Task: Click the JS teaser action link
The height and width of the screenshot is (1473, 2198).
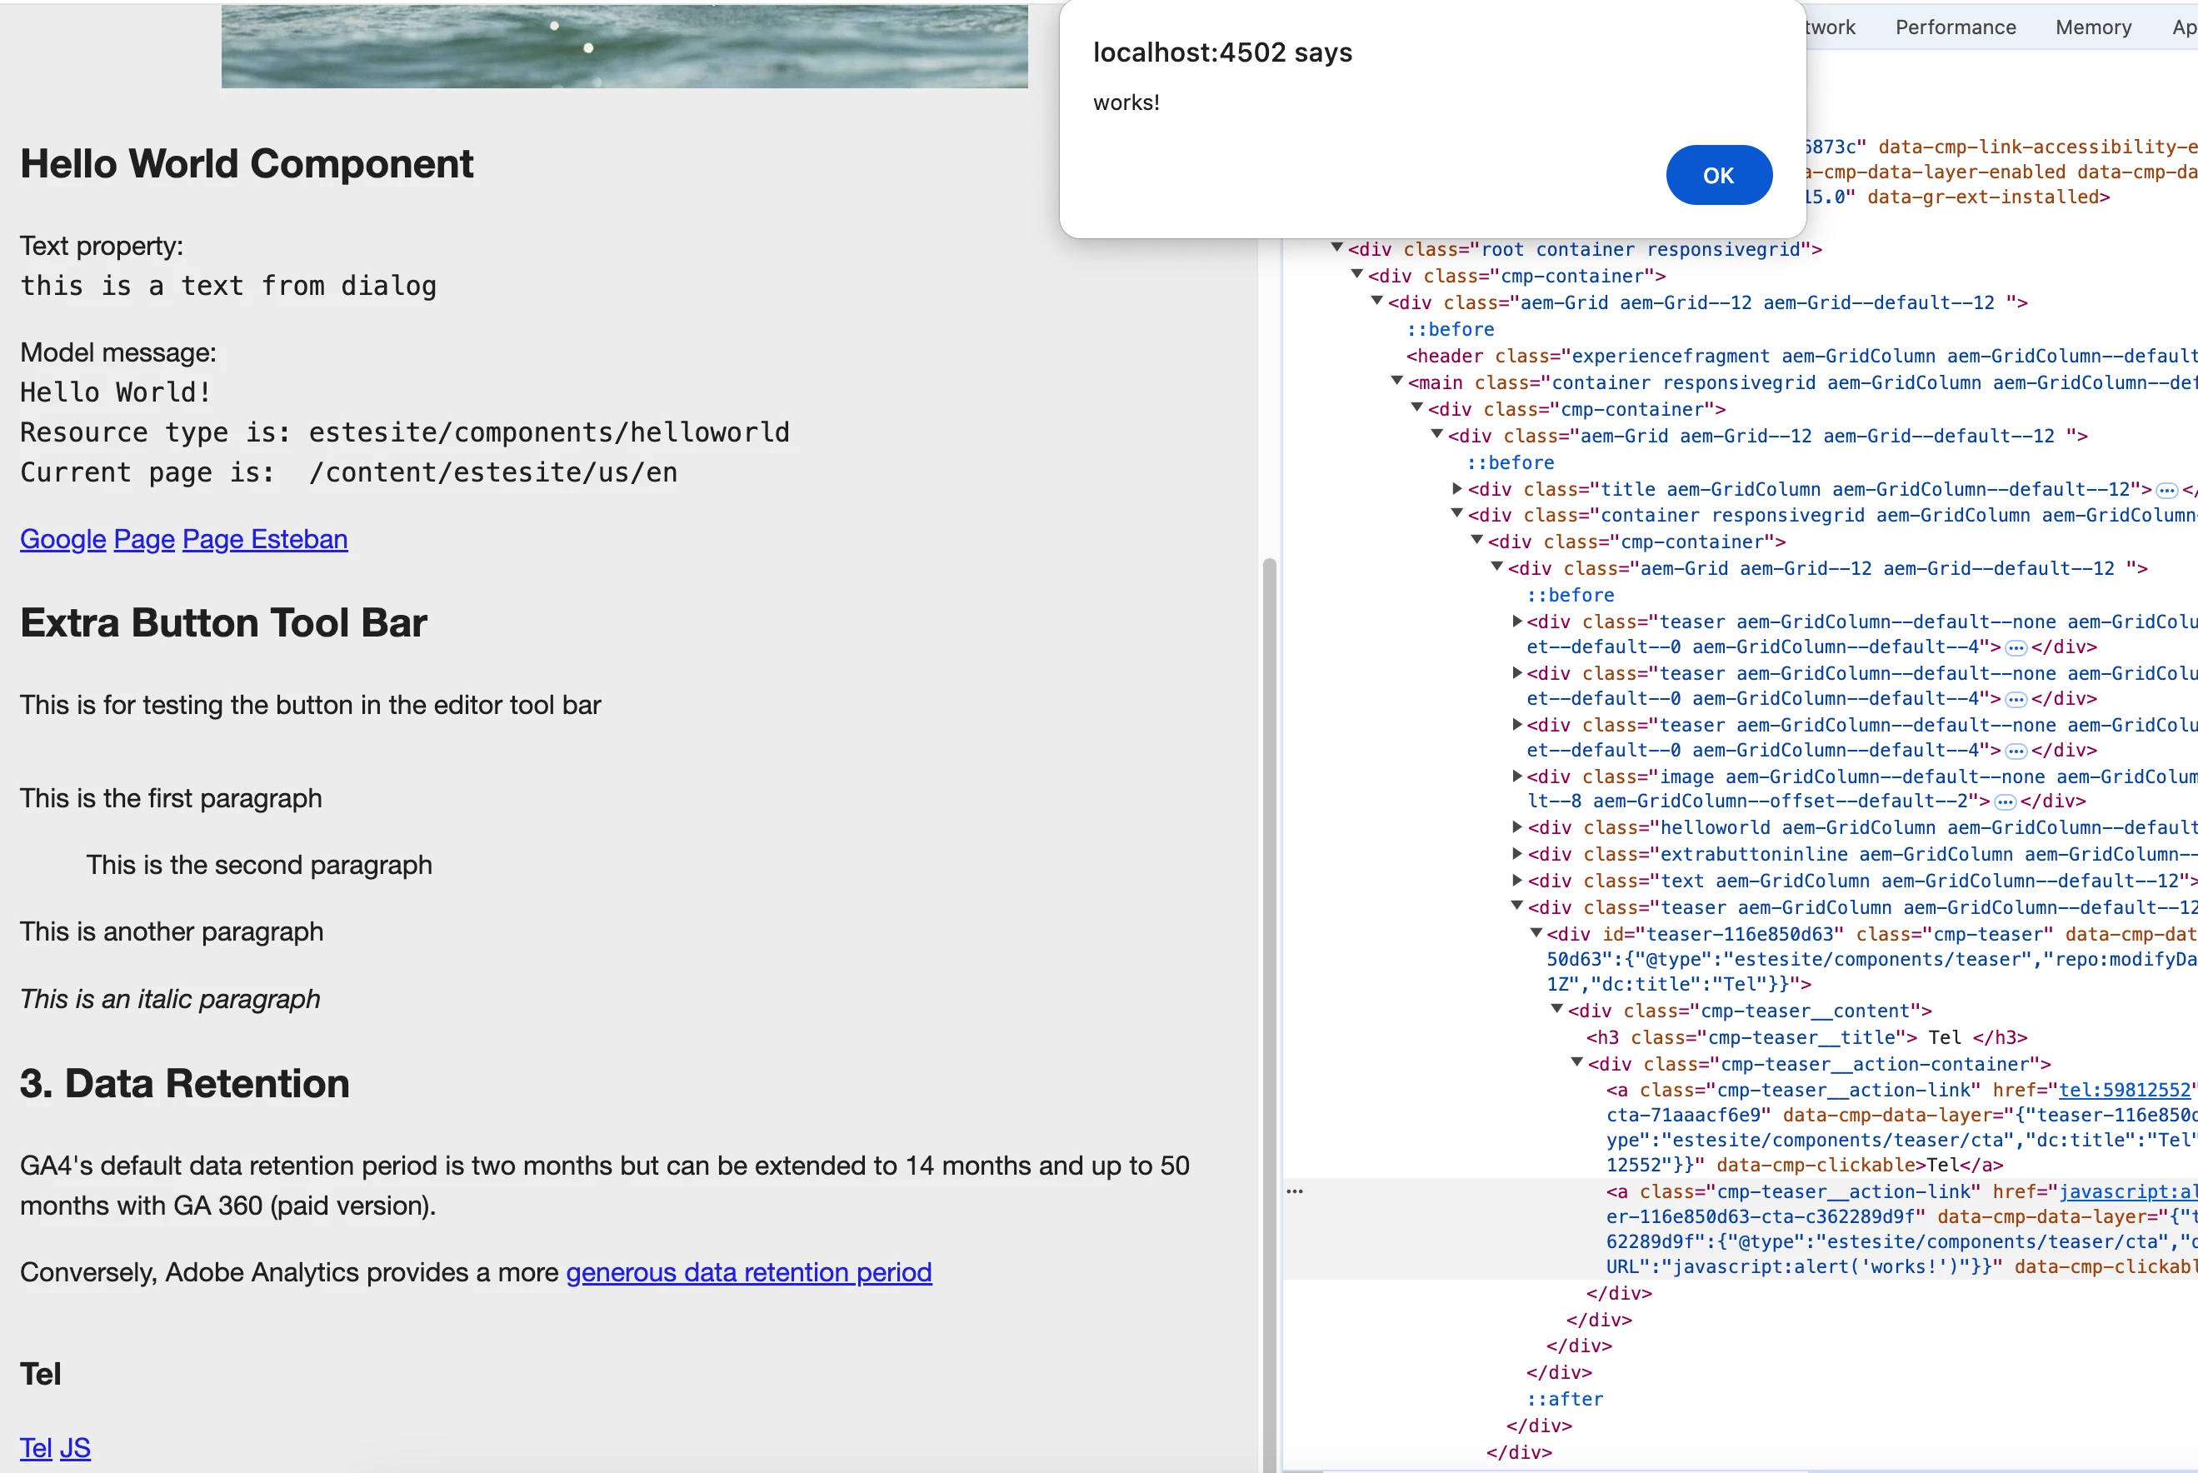Action: (75, 1448)
